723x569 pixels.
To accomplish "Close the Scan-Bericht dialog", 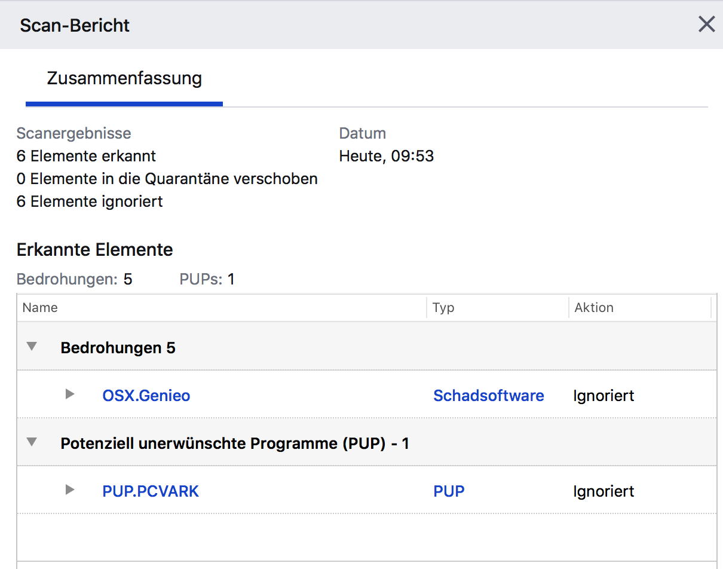I will [706, 25].
